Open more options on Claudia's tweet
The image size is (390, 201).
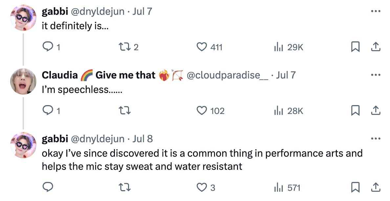pos(375,75)
